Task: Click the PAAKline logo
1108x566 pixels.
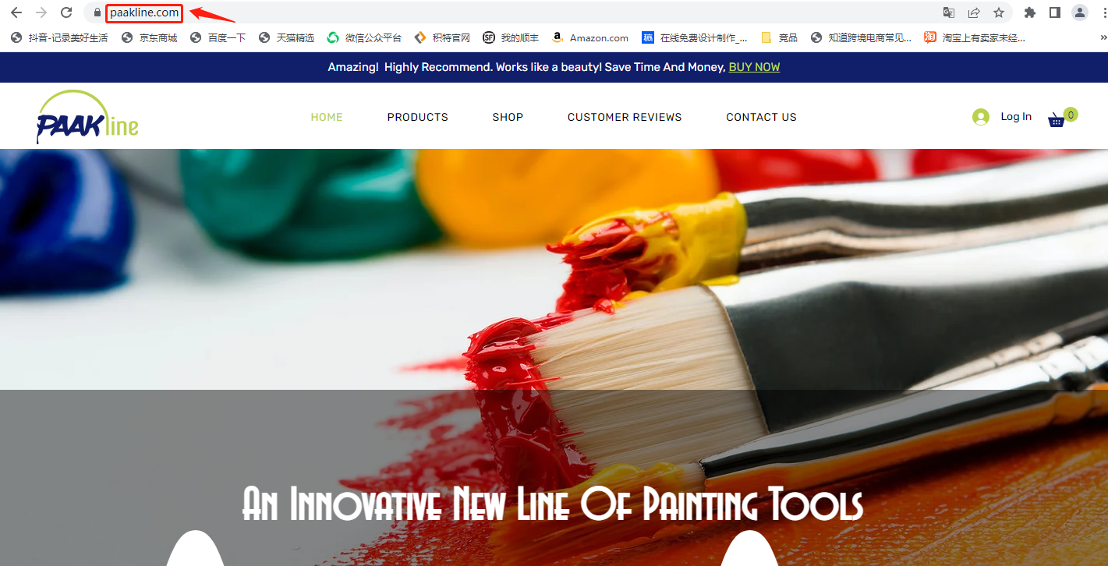Action: pyautogui.click(x=87, y=117)
